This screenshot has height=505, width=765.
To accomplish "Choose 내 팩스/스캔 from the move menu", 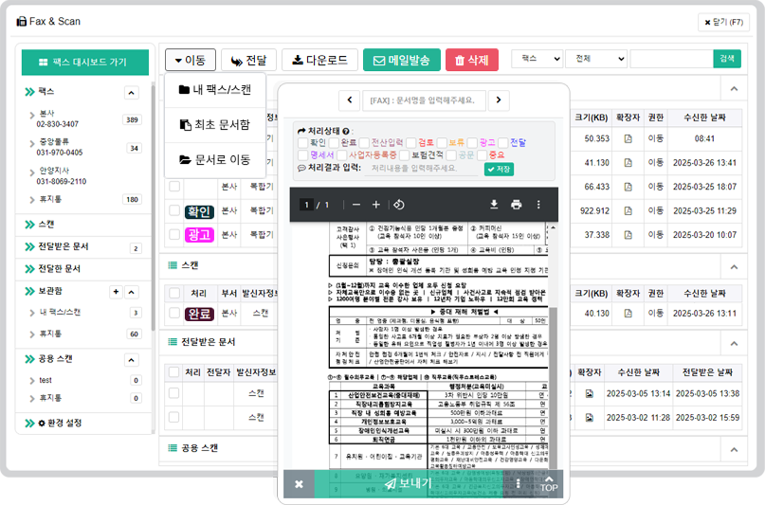I will (215, 90).
